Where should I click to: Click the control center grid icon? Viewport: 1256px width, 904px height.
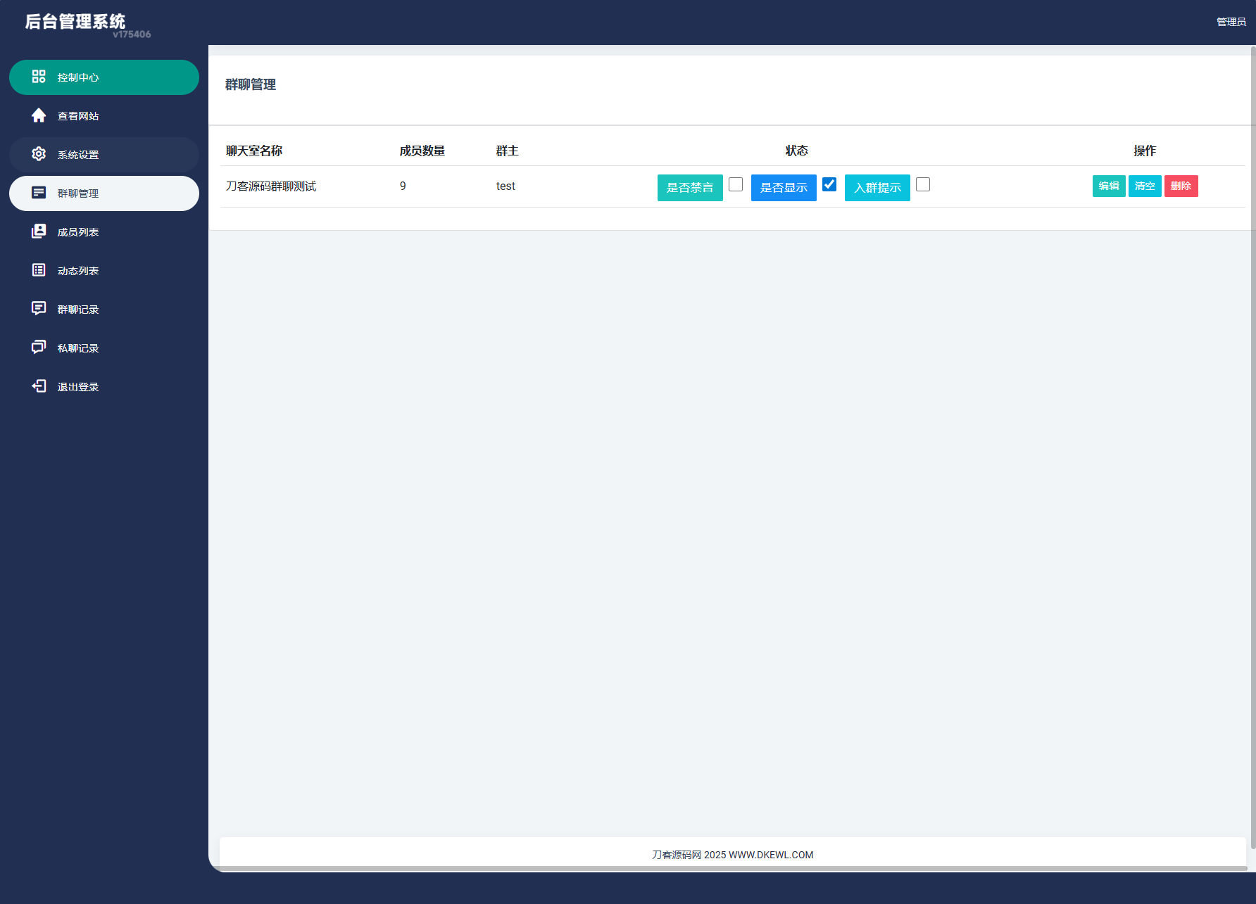tap(39, 77)
